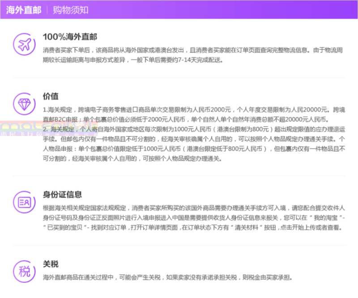Click the ID card icon beside 身份证信息
This screenshot has height=298, width=358.
tap(24, 202)
